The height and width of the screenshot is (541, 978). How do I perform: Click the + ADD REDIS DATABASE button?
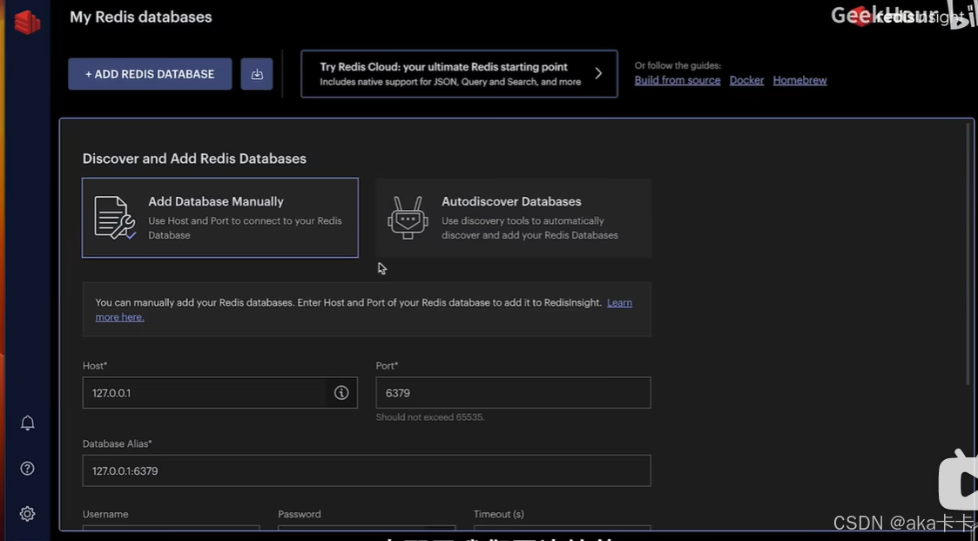(150, 74)
